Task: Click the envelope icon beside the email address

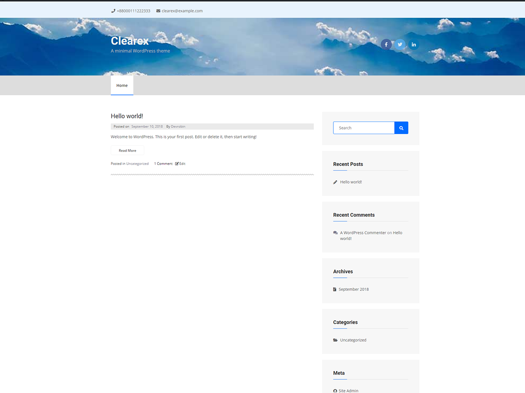Action: tap(157, 10)
